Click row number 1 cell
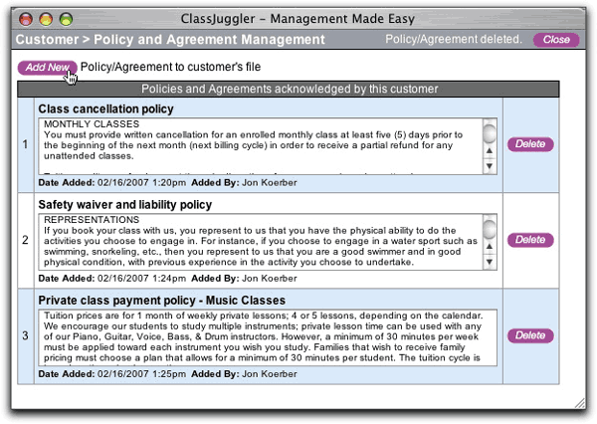Screen dimensions: 597x424 tap(26, 144)
